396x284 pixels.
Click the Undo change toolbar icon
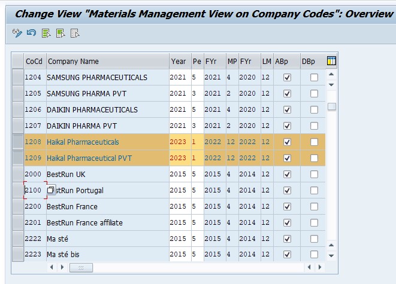point(32,33)
